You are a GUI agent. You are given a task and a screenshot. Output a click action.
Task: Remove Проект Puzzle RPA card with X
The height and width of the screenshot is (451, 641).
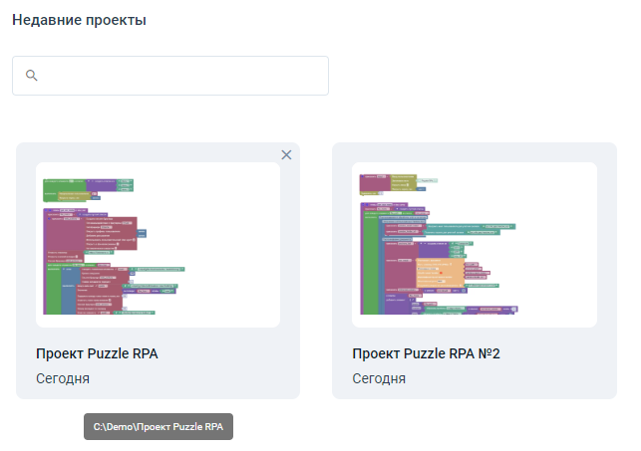click(286, 154)
